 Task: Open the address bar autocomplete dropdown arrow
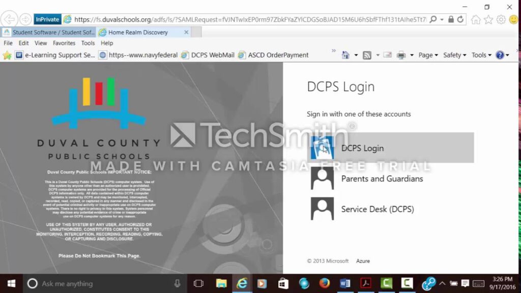[442, 20]
